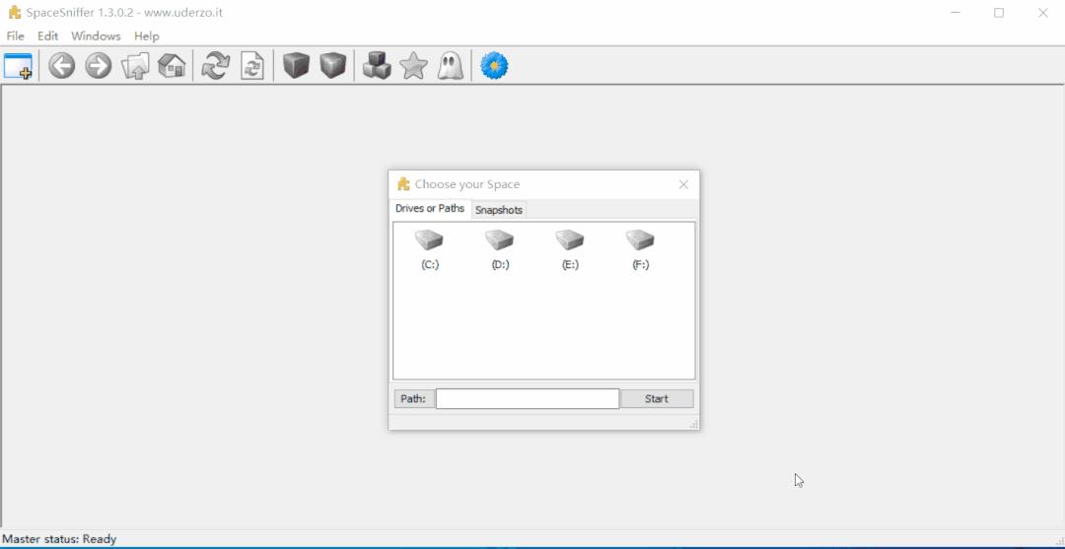Click the Choose your Space dialog icon
This screenshot has height=549, width=1065.
(x=403, y=184)
